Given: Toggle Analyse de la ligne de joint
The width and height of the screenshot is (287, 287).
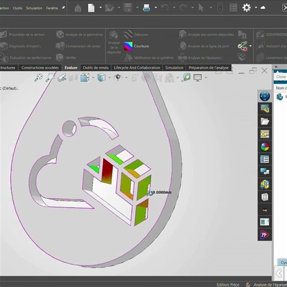Looking at the screenshot, I should 204,46.
